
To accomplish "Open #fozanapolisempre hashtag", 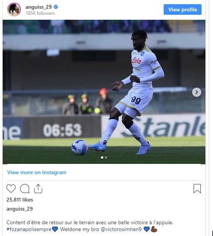I will (x=29, y=230).
